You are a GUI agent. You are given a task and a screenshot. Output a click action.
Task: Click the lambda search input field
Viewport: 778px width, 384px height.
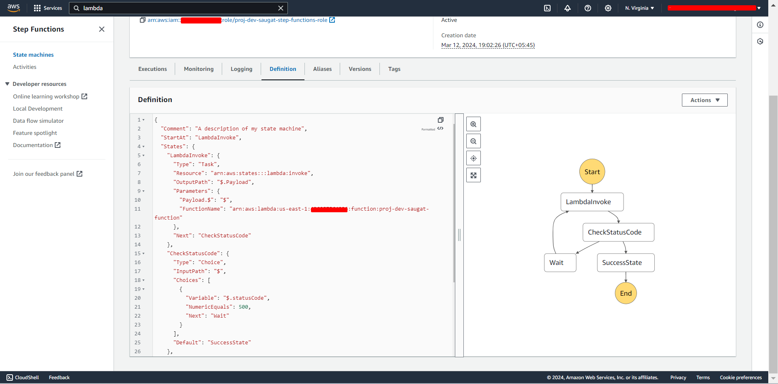click(178, 8)
